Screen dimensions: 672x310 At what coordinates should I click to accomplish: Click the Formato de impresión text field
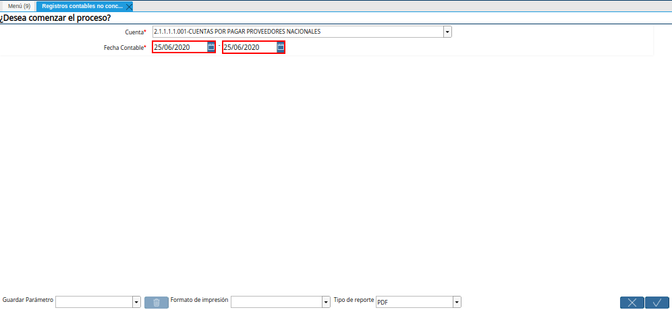(x=277, y=303)
